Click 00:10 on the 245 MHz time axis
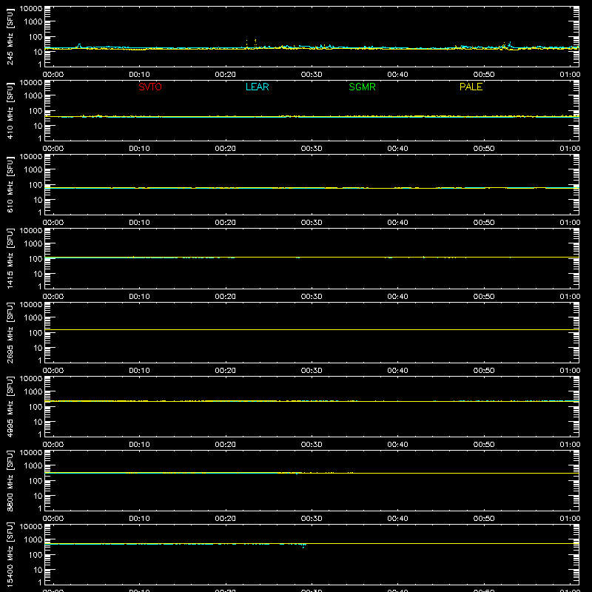The width and height of the screenshot is (592, 592). pos(139,75)
